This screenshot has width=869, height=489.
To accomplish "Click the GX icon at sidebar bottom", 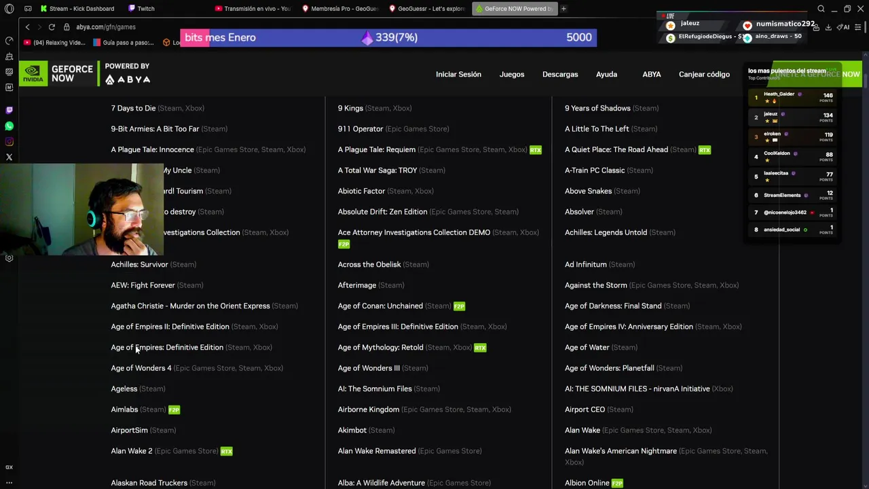I will (x=9, y=467).
